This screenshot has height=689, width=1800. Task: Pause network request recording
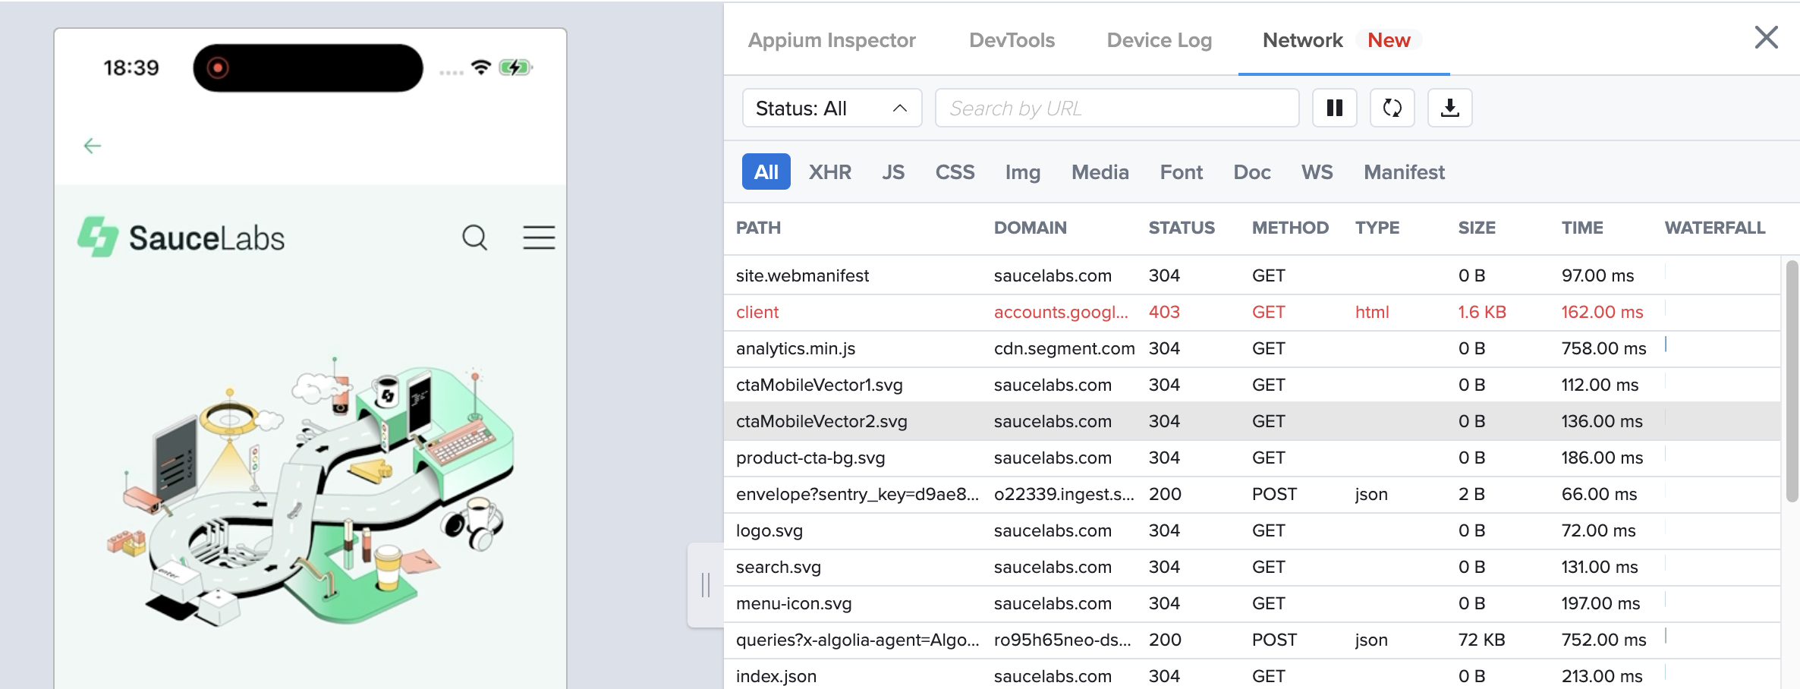(x=1334, y=108)
